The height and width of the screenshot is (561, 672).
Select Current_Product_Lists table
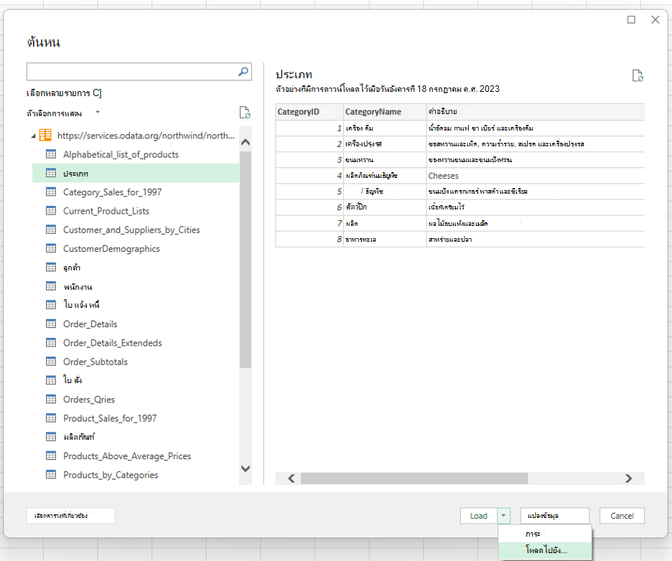(106, 211)
